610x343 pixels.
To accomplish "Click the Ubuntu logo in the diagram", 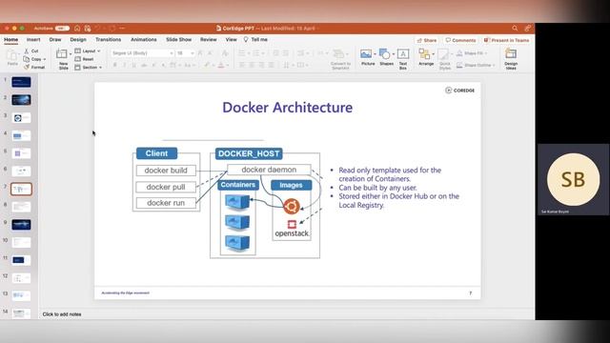I will point(291,206).
